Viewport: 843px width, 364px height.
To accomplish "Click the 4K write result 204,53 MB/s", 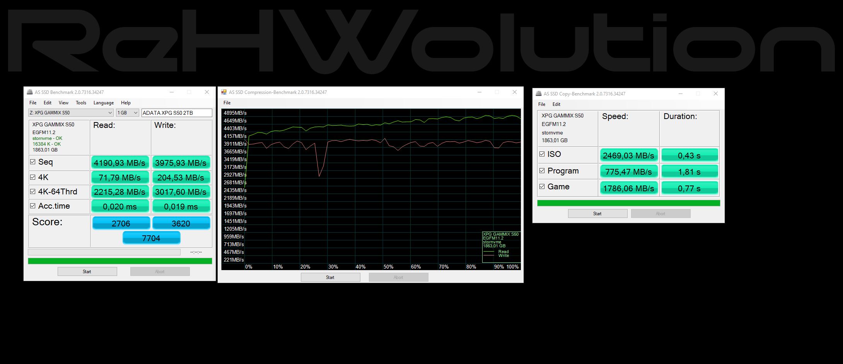I will point(181,177).
